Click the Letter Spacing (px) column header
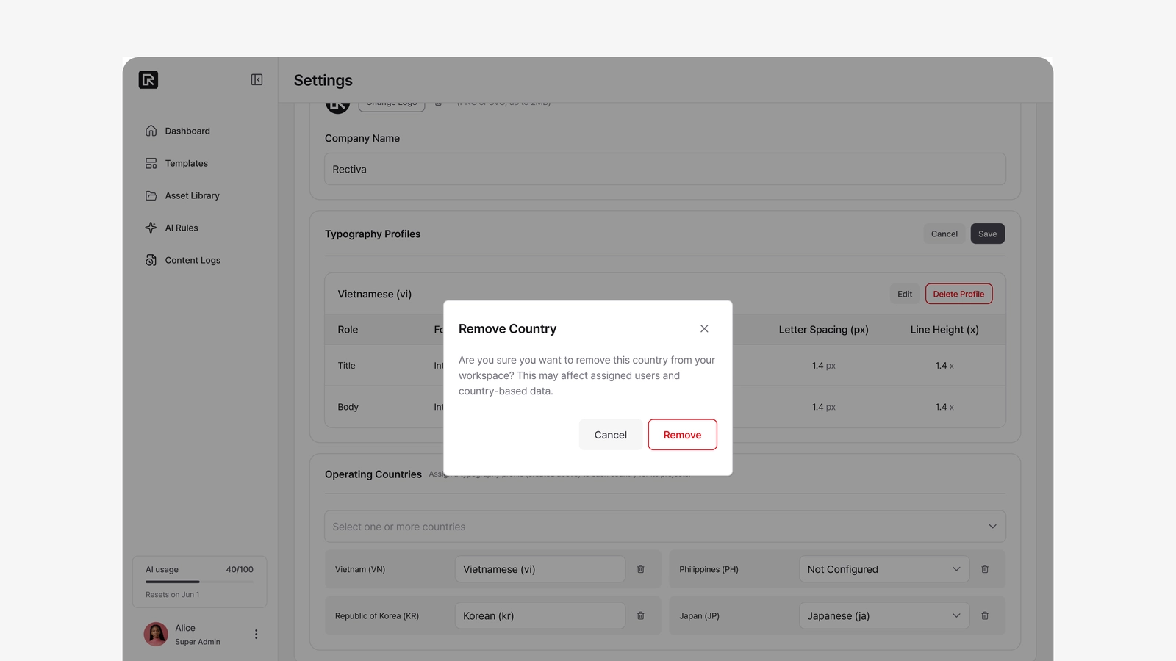Screen dimensions: 1176x661 click(x=823, y=330)
